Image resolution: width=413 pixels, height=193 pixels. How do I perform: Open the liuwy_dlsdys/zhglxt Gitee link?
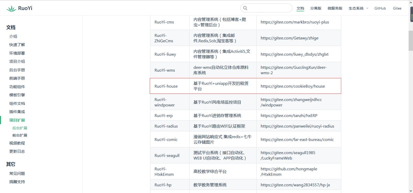point(295,54)
